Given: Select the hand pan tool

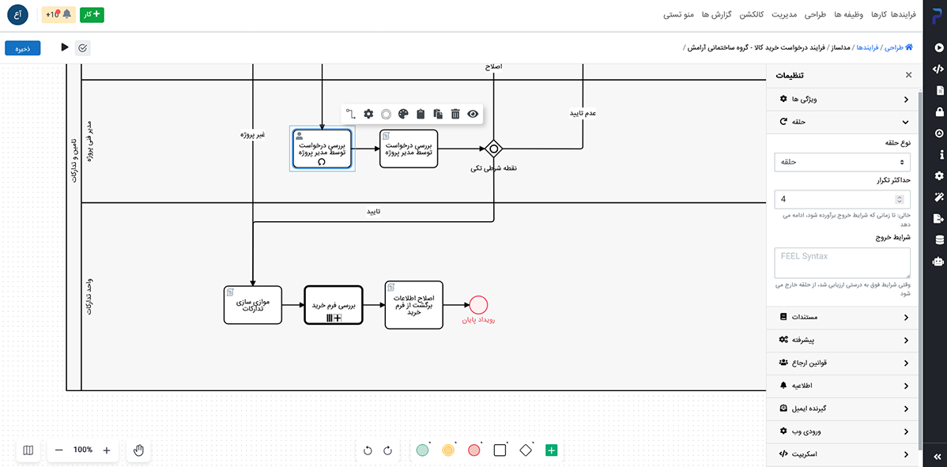Looking at the screenshot, I should pyautogui.click(x=138, y=450).
